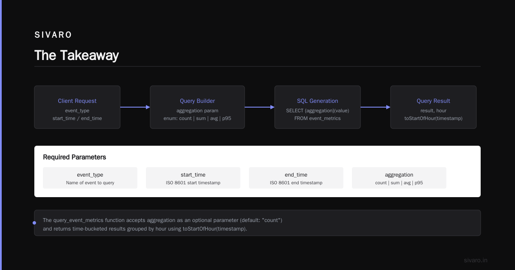
Task: Click 'Name of event to query' description
Action: point(90,183)
